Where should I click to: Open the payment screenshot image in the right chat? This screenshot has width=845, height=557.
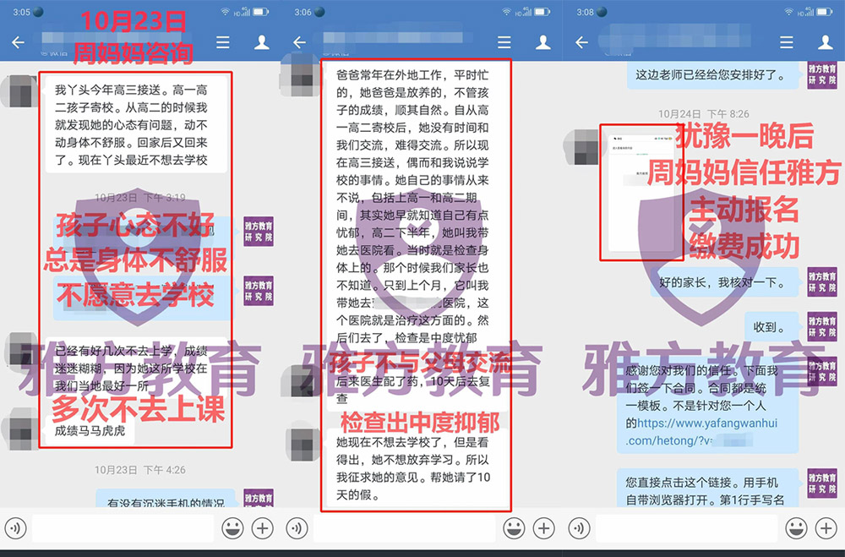coord(636,190)
